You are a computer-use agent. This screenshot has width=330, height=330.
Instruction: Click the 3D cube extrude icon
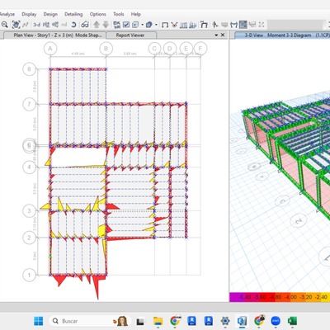tap(149, 25)
